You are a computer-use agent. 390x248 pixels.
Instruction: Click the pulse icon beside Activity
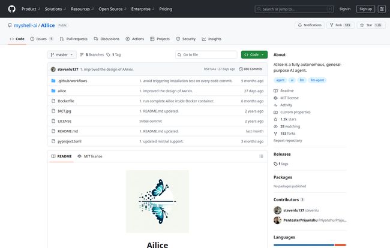tap(275, 105)
